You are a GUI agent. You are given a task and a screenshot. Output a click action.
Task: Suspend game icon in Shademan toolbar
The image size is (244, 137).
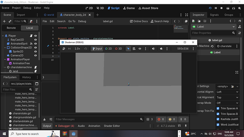[x=64, y=48]
